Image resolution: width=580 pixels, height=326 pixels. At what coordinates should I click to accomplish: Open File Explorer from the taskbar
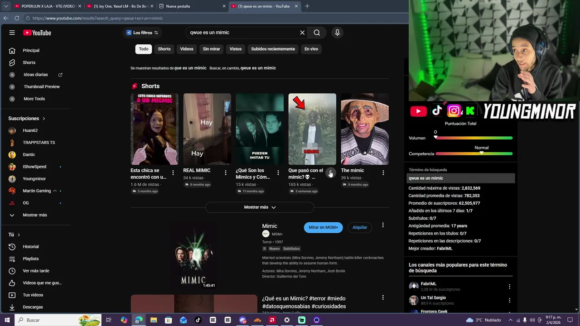[154, 320]
